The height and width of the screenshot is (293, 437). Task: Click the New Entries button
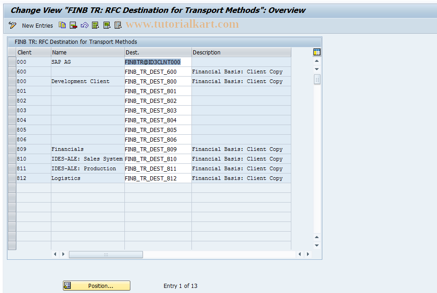tap(37, 25)
